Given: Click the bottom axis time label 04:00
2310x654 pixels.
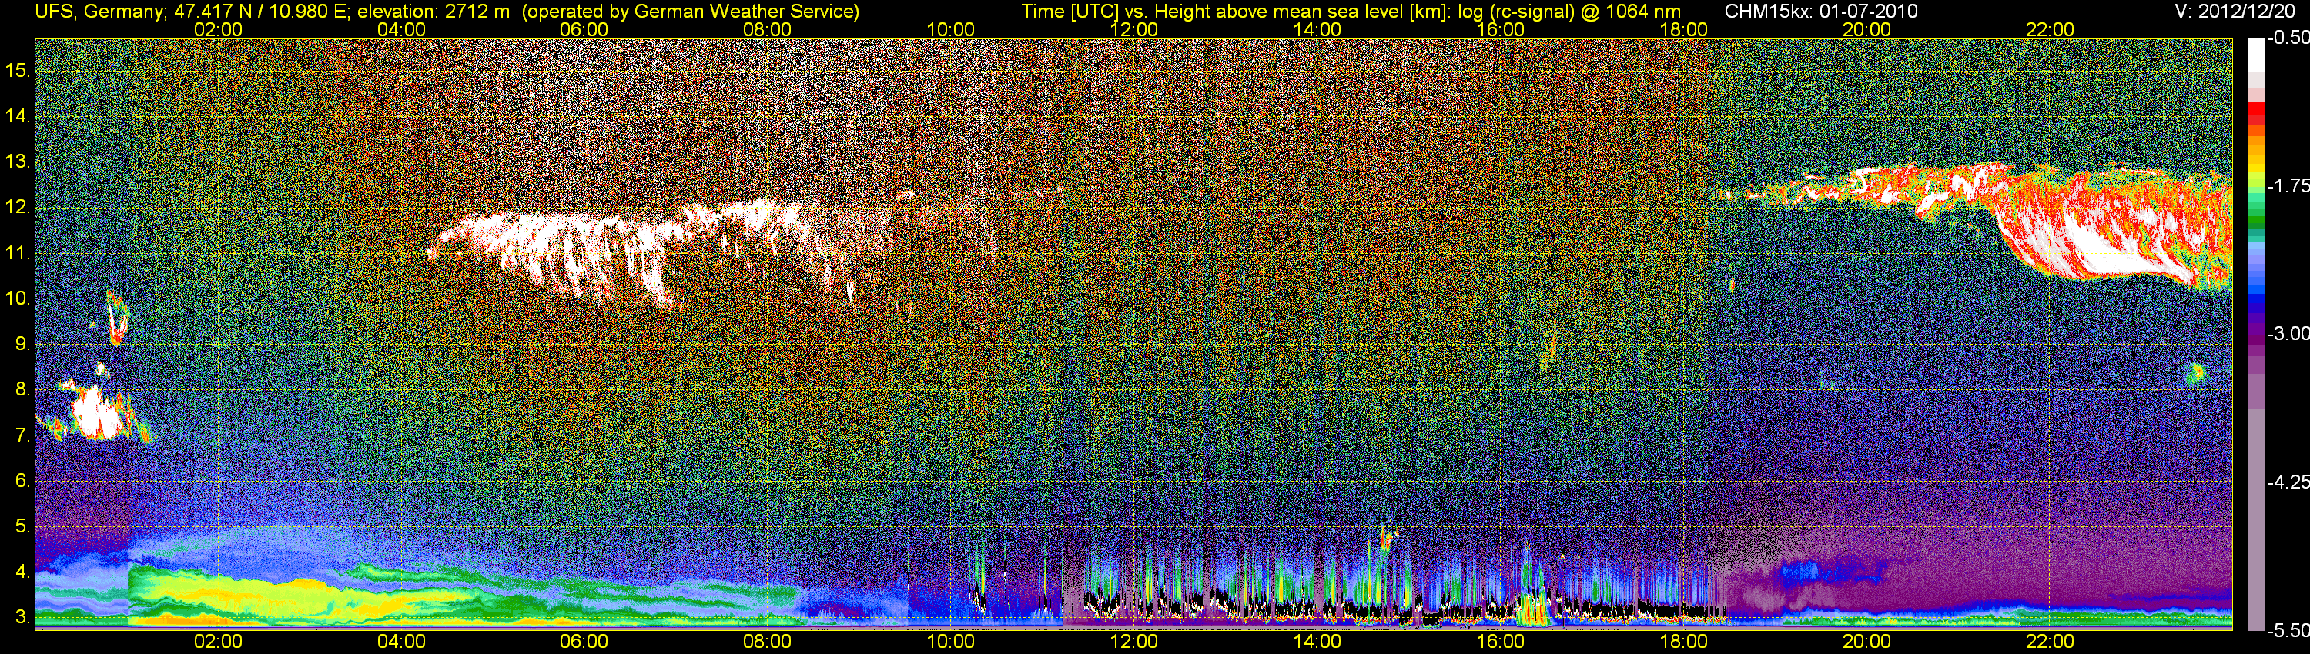Looking at the screenshot, I should tap(401, 642).
